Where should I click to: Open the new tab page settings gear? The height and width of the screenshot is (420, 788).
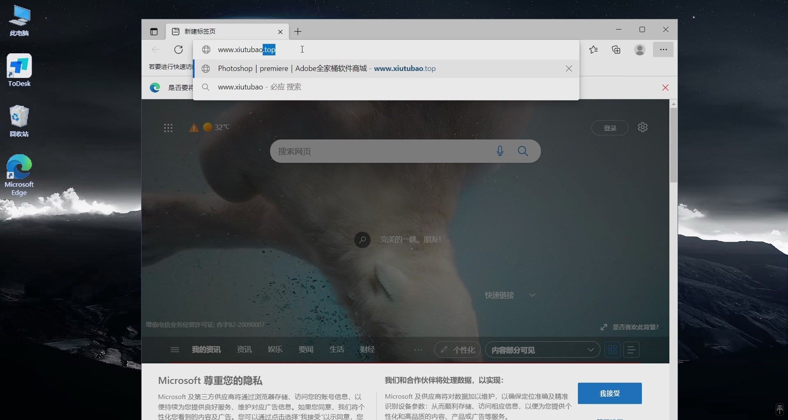[x=642, y=127]
